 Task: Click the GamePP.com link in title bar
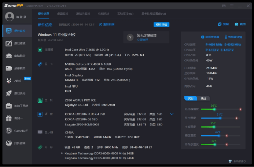pyautogui.click(x=34, y=6)
